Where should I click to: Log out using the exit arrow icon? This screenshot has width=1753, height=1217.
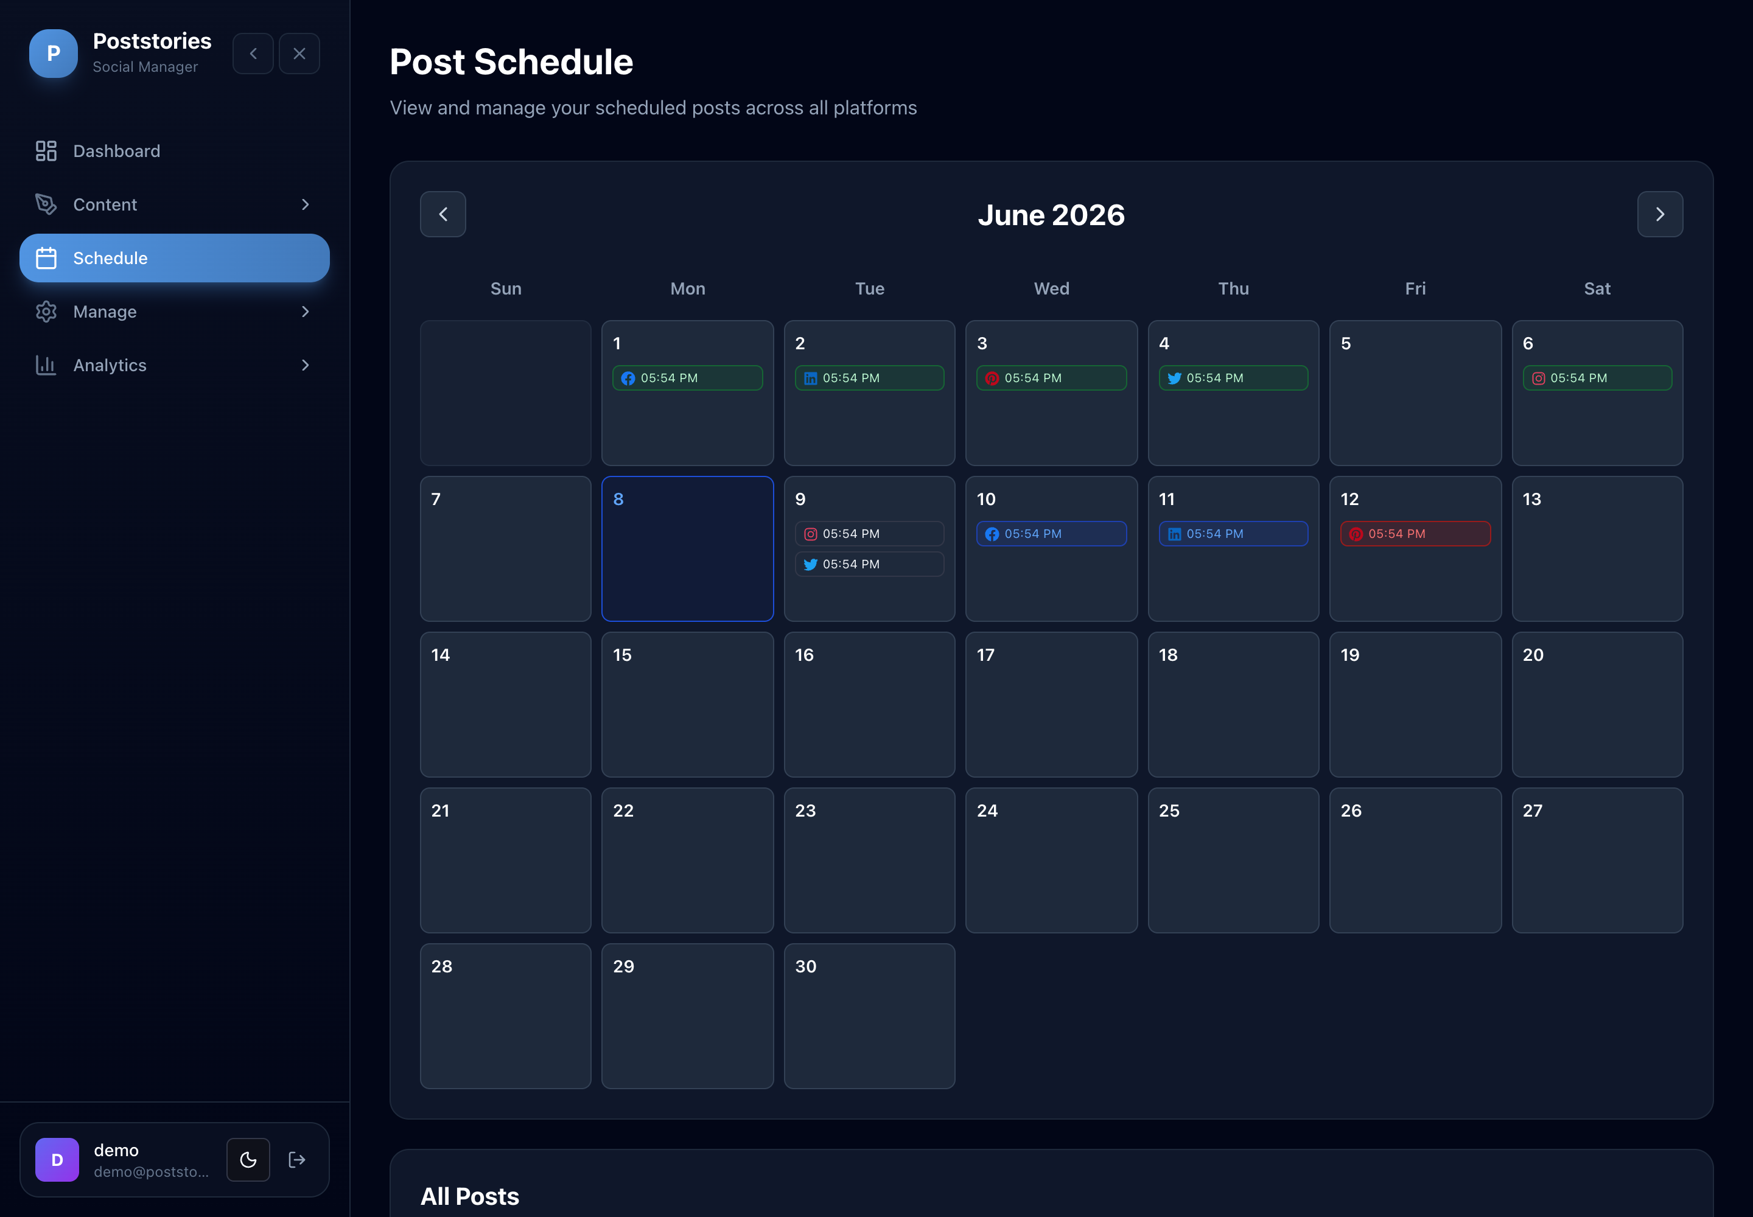click(x=297, y=1160)
